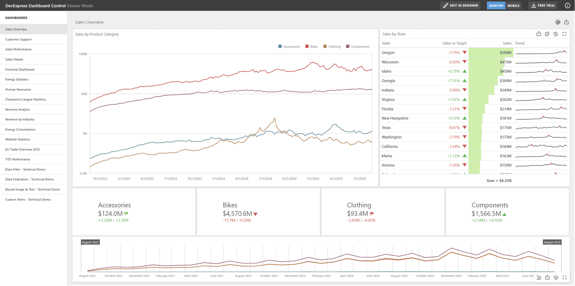Viewport: 575px width, 286px height.
Task: Sort grid by State column header
Action: [x=386, y=44]
